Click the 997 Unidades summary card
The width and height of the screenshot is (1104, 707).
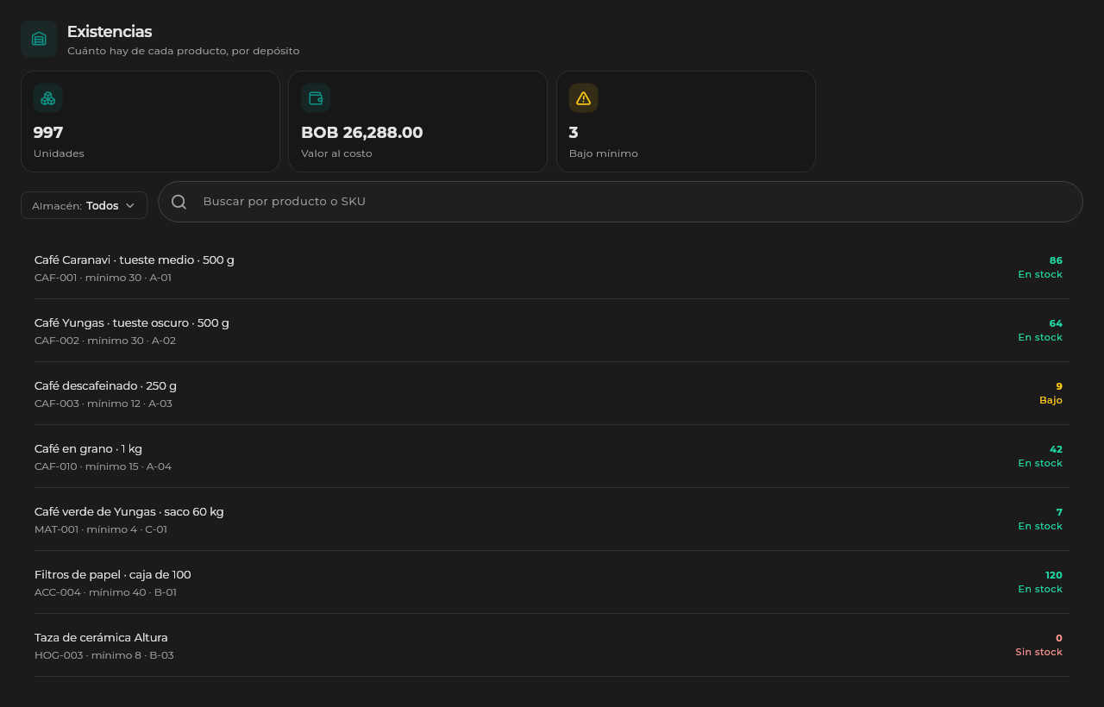[x=150, y=122]
